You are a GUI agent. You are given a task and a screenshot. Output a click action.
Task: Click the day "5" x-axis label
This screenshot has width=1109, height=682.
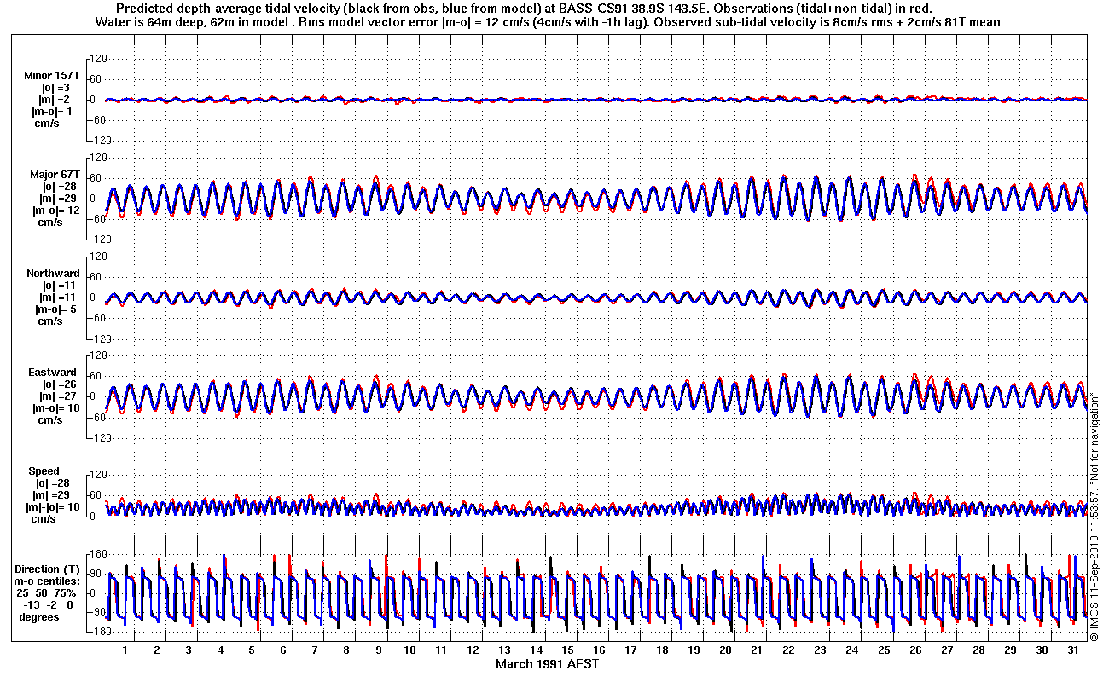click(252, 650)
